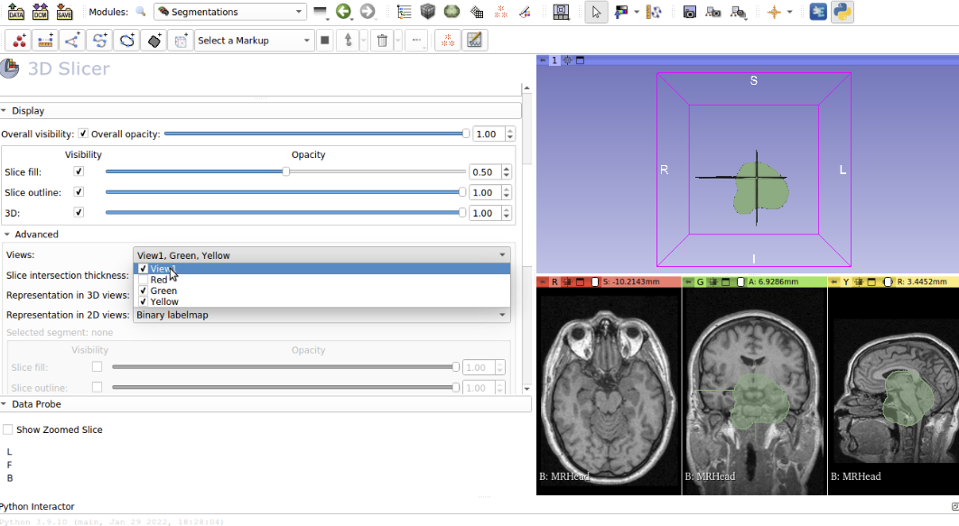Open the Extensions Manager icon
Screen dimensions: 959x526
[x=818, y=12]
